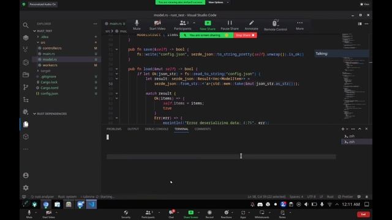Click the Mute microphone in the sharing toolbar
Image resolution: width=392 pixels, height=220 pixels.
click(x=137, y=25)
